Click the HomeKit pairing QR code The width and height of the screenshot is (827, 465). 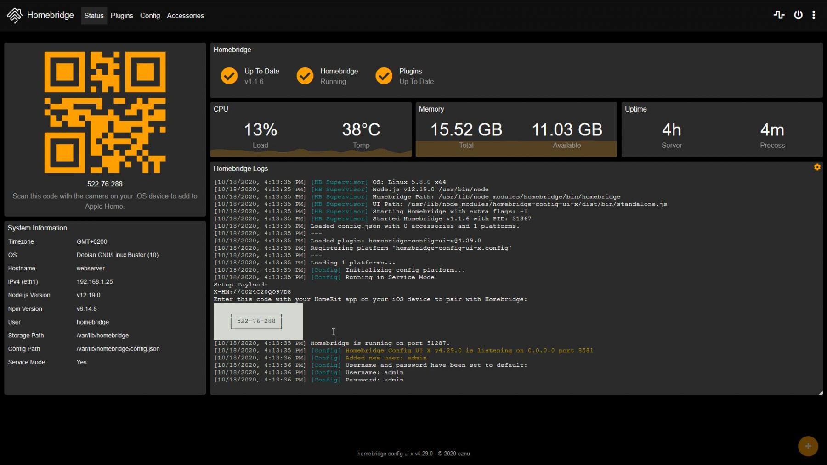click(105, 112)
